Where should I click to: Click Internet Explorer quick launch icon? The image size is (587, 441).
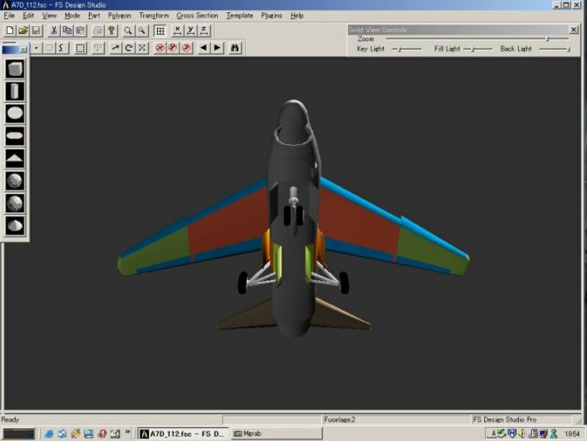[x=49, y=434]
